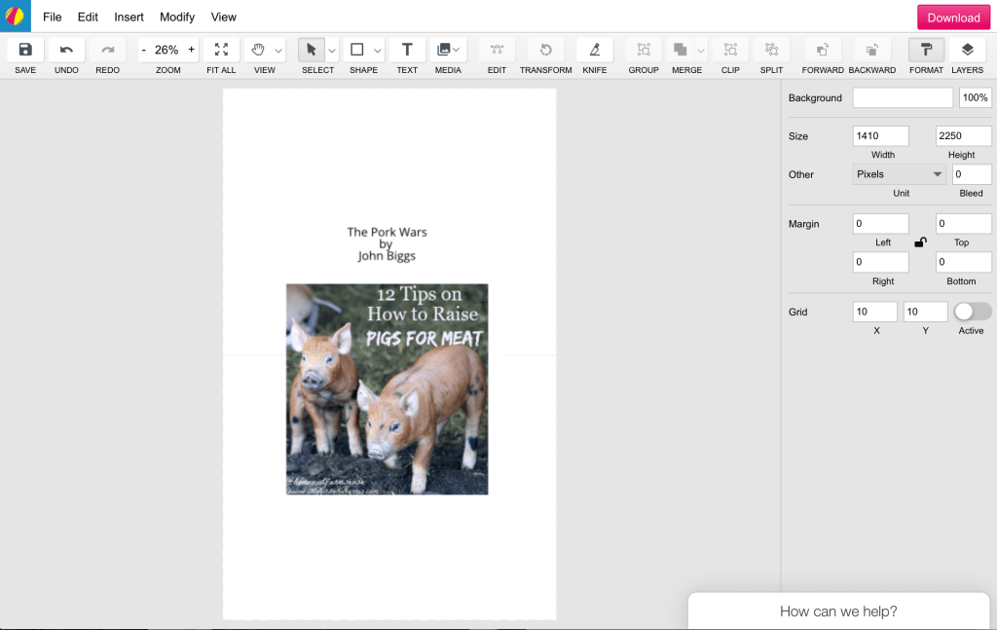997x630 pixels.
Task: Expand the Shape tool dropdown arrow
Action: tap(378, 51)
